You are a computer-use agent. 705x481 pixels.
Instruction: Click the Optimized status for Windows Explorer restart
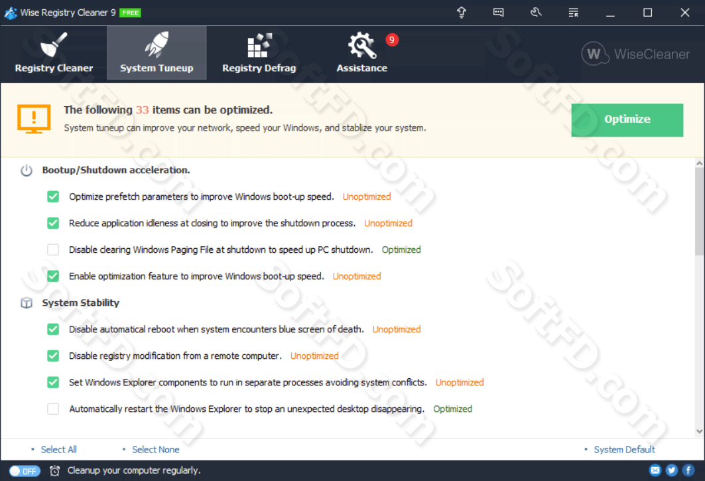pyautogui.click(x=453, y=409)
